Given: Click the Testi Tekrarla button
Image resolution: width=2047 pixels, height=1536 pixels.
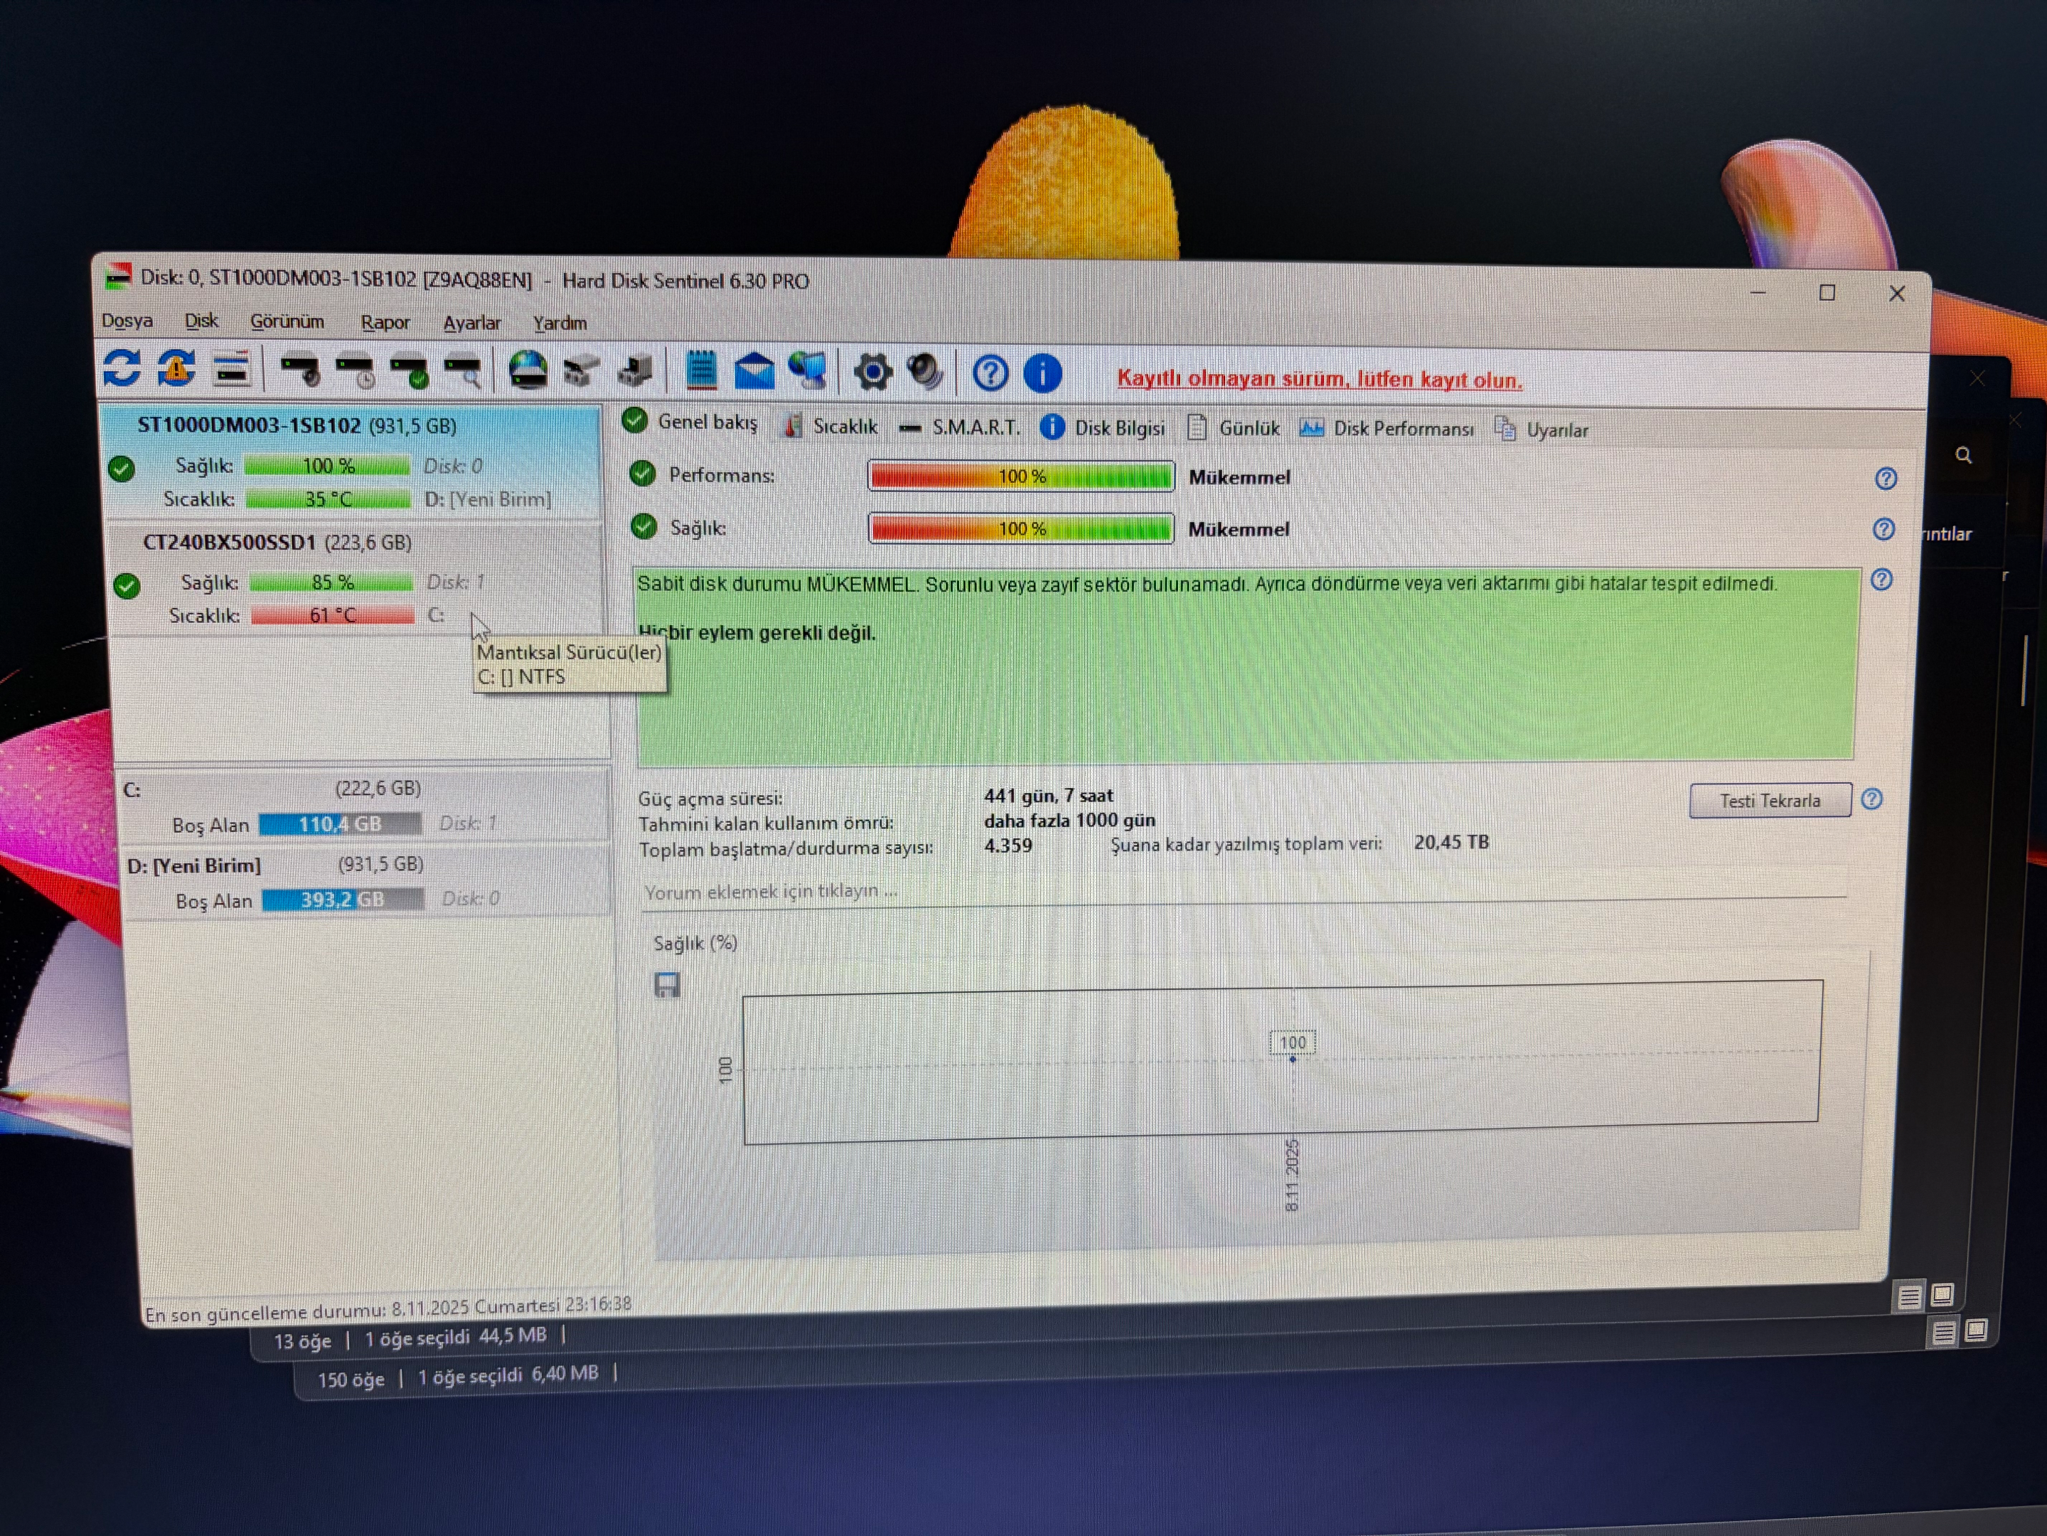Looking at the screenshot, I should tap(1770, 801).
